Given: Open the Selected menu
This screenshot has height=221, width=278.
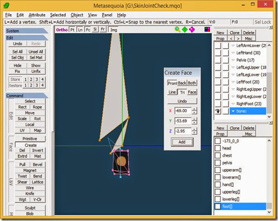Looking at the screenshot, I should 58,15.
